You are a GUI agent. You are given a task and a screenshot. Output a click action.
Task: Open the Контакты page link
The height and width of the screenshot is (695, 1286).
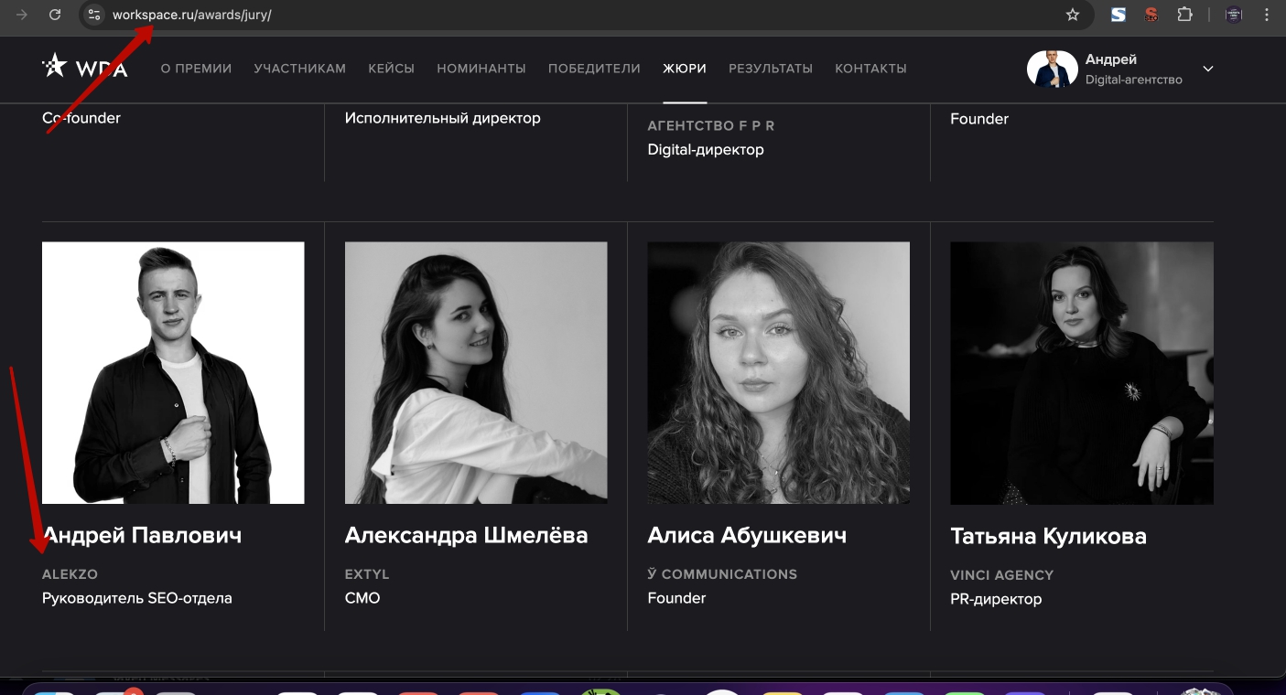click(x=870, y=69)
